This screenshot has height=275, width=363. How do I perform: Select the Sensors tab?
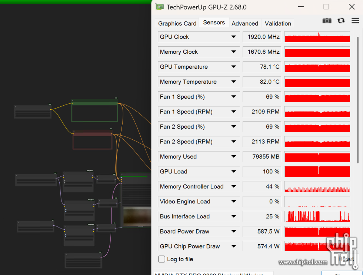(214, 23)
